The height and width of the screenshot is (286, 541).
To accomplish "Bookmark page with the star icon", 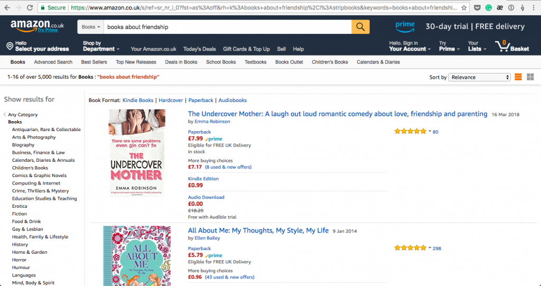I will tap(464, 8).
